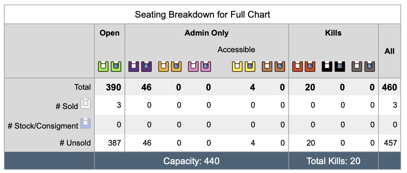The height and width of the screenshot is (173, 407).
Task: Click the Open total value 390
Action: (113, 87)
